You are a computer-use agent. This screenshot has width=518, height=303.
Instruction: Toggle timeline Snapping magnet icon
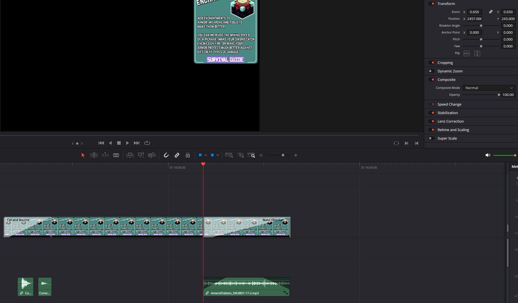tap(166, 155)
